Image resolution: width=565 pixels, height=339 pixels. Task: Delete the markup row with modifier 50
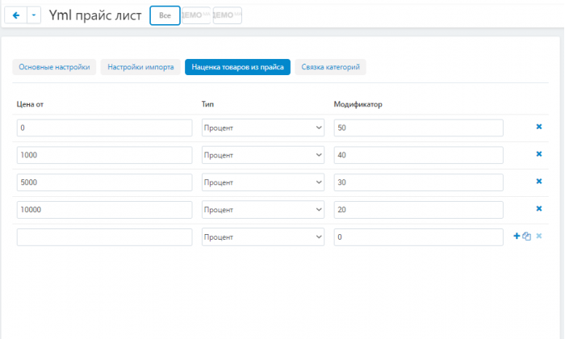pyautogui.click(x=539, y=127)
